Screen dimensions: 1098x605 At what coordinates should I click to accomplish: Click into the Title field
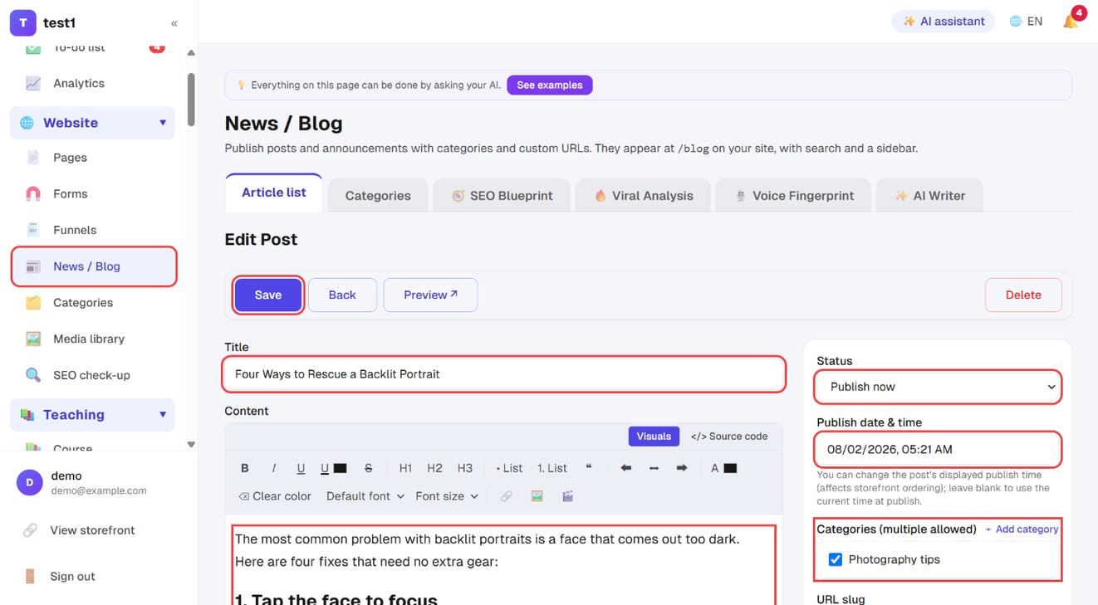[504, 374]
